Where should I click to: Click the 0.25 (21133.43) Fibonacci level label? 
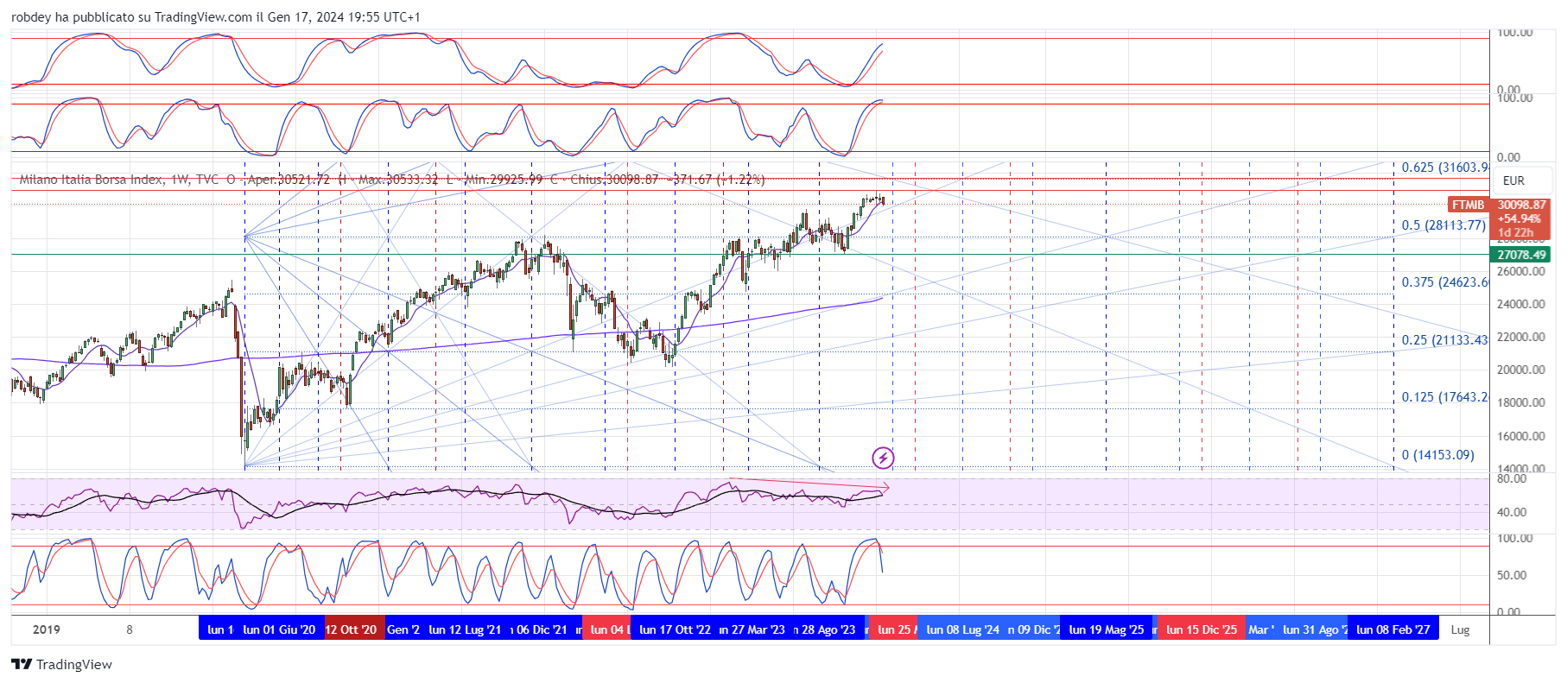[x=1445, y=340]
